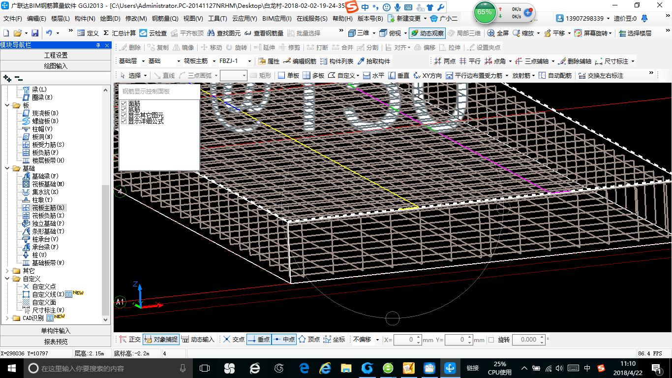
Task: Open 视图(V) menu
Action: [193, 19]
